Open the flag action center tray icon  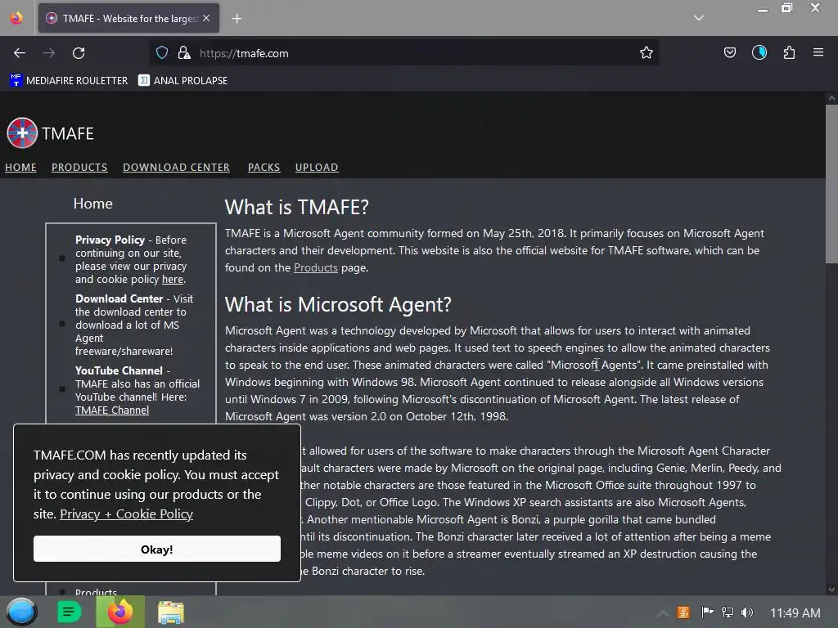pyautogui.click(x=707, y=612)
